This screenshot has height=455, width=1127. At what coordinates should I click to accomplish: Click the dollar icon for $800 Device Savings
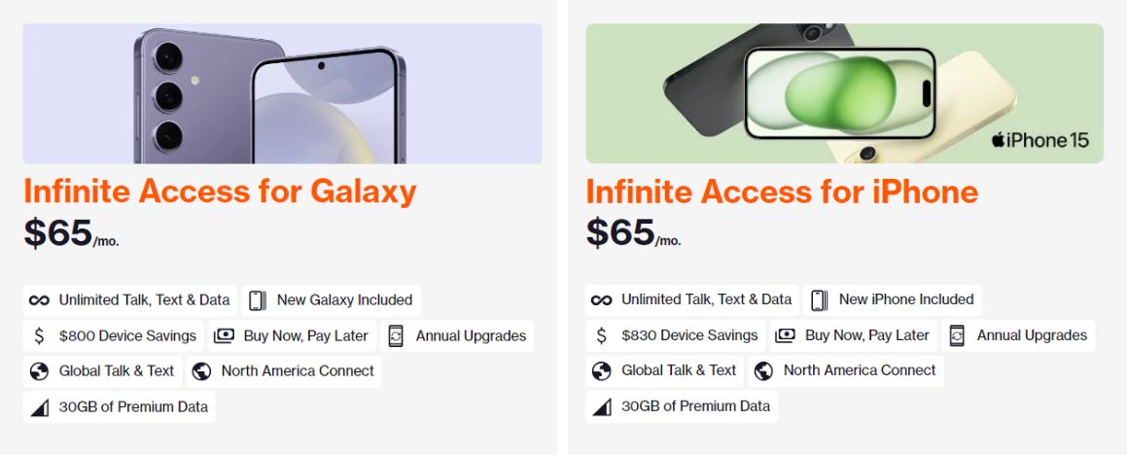(x=39, y=336)
